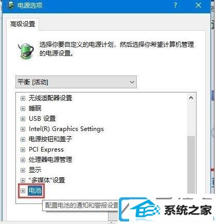Viewport: 216px width, 224px height.
Task: Select the 睡眠 item label
Action: point(35,108)
